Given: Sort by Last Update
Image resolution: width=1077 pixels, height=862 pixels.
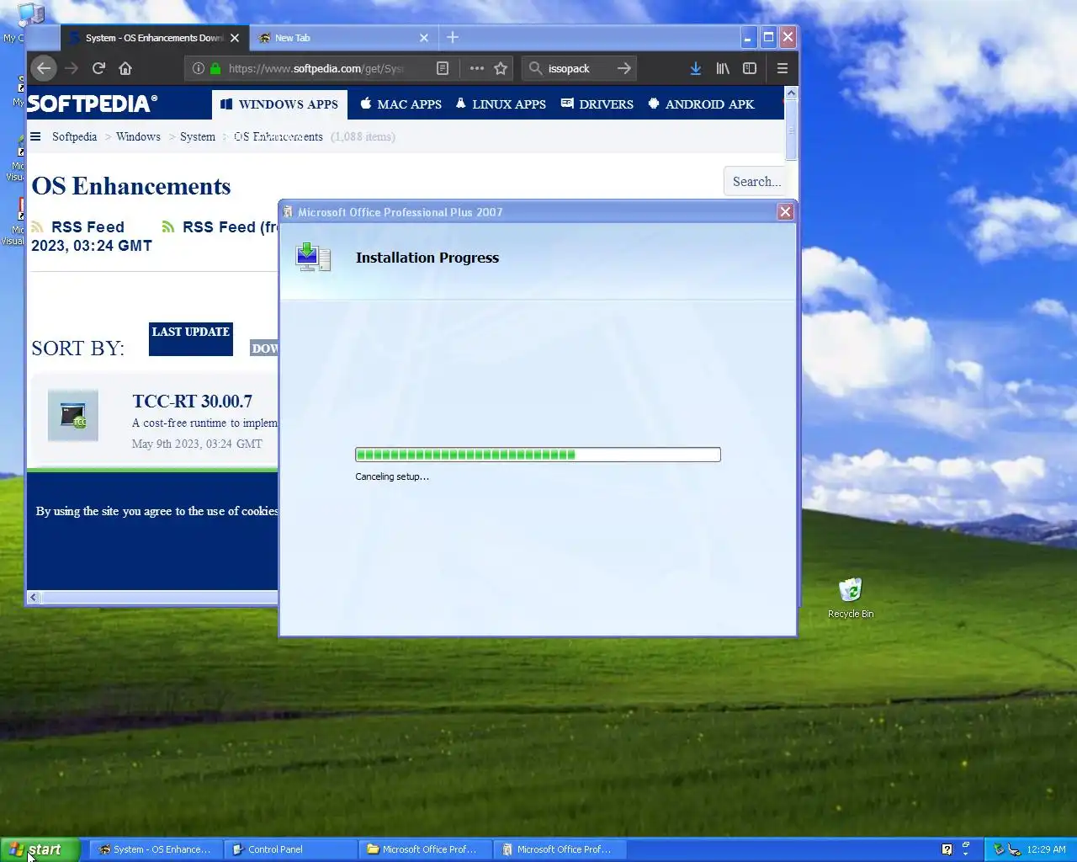Looking at the screenshot, I should (x=191, y=338).
